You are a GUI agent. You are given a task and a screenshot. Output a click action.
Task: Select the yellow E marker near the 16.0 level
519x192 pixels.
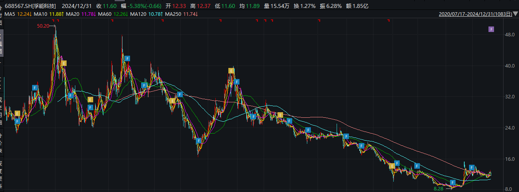pyautogui.click(x=392, y=166)
